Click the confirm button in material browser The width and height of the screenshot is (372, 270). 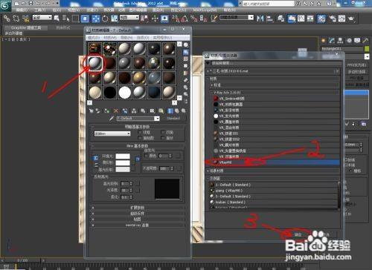tap(298, 234)
